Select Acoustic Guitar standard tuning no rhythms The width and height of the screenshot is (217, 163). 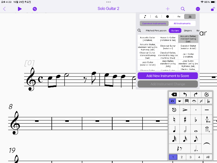(x=148, y=47)
